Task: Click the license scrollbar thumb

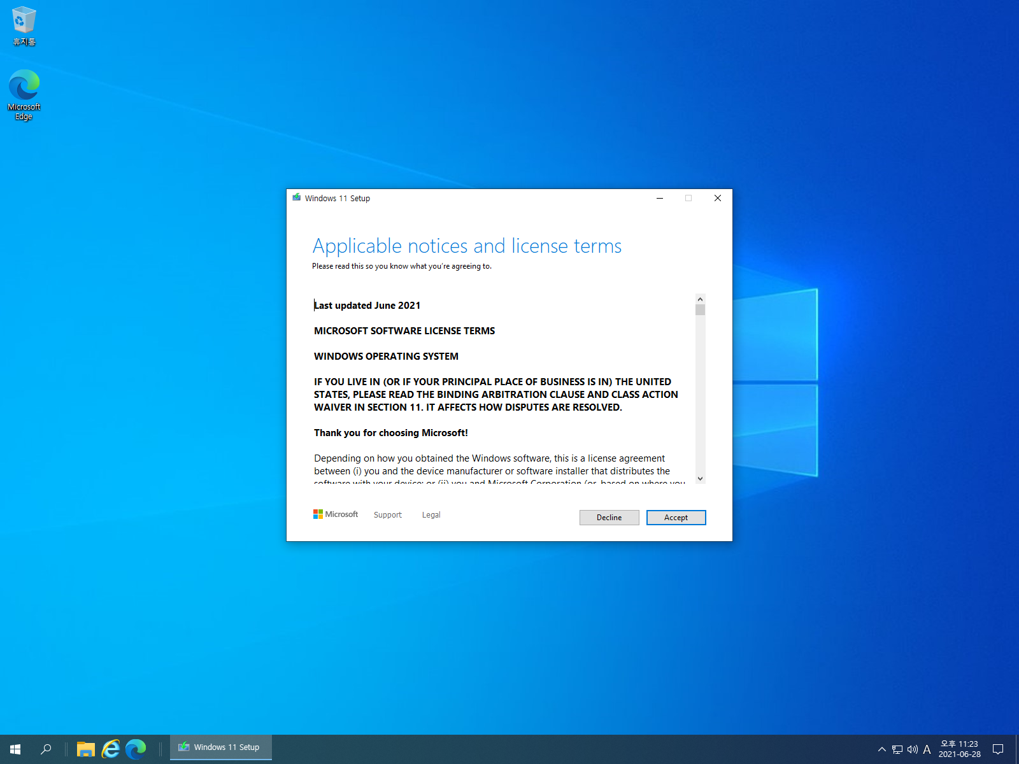Action: pyautogui.click(x=700, y=310)
